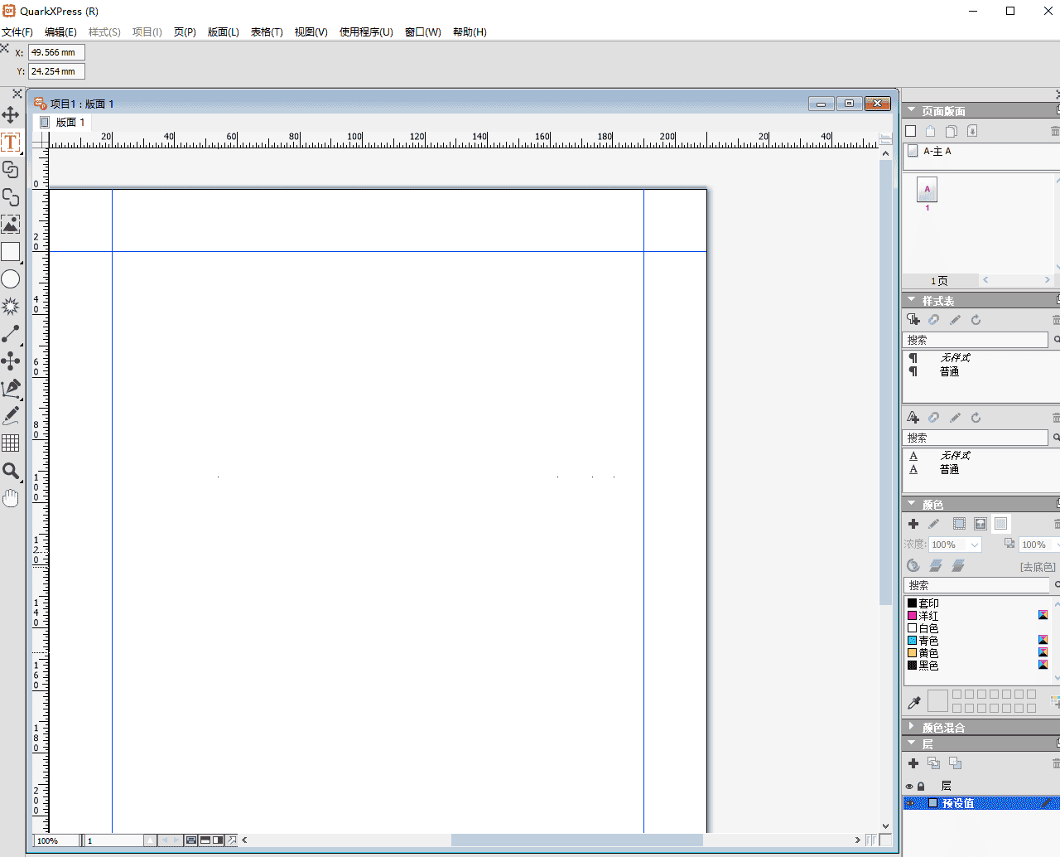Select the Picture Content tool
The image size is (1060, 857).
click(11, 225)
